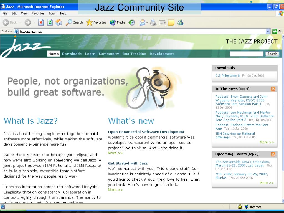The width and height of the screenshot is (284, 213).
Task: Print the page with the printer icon
Action: (x=153, y=22)
